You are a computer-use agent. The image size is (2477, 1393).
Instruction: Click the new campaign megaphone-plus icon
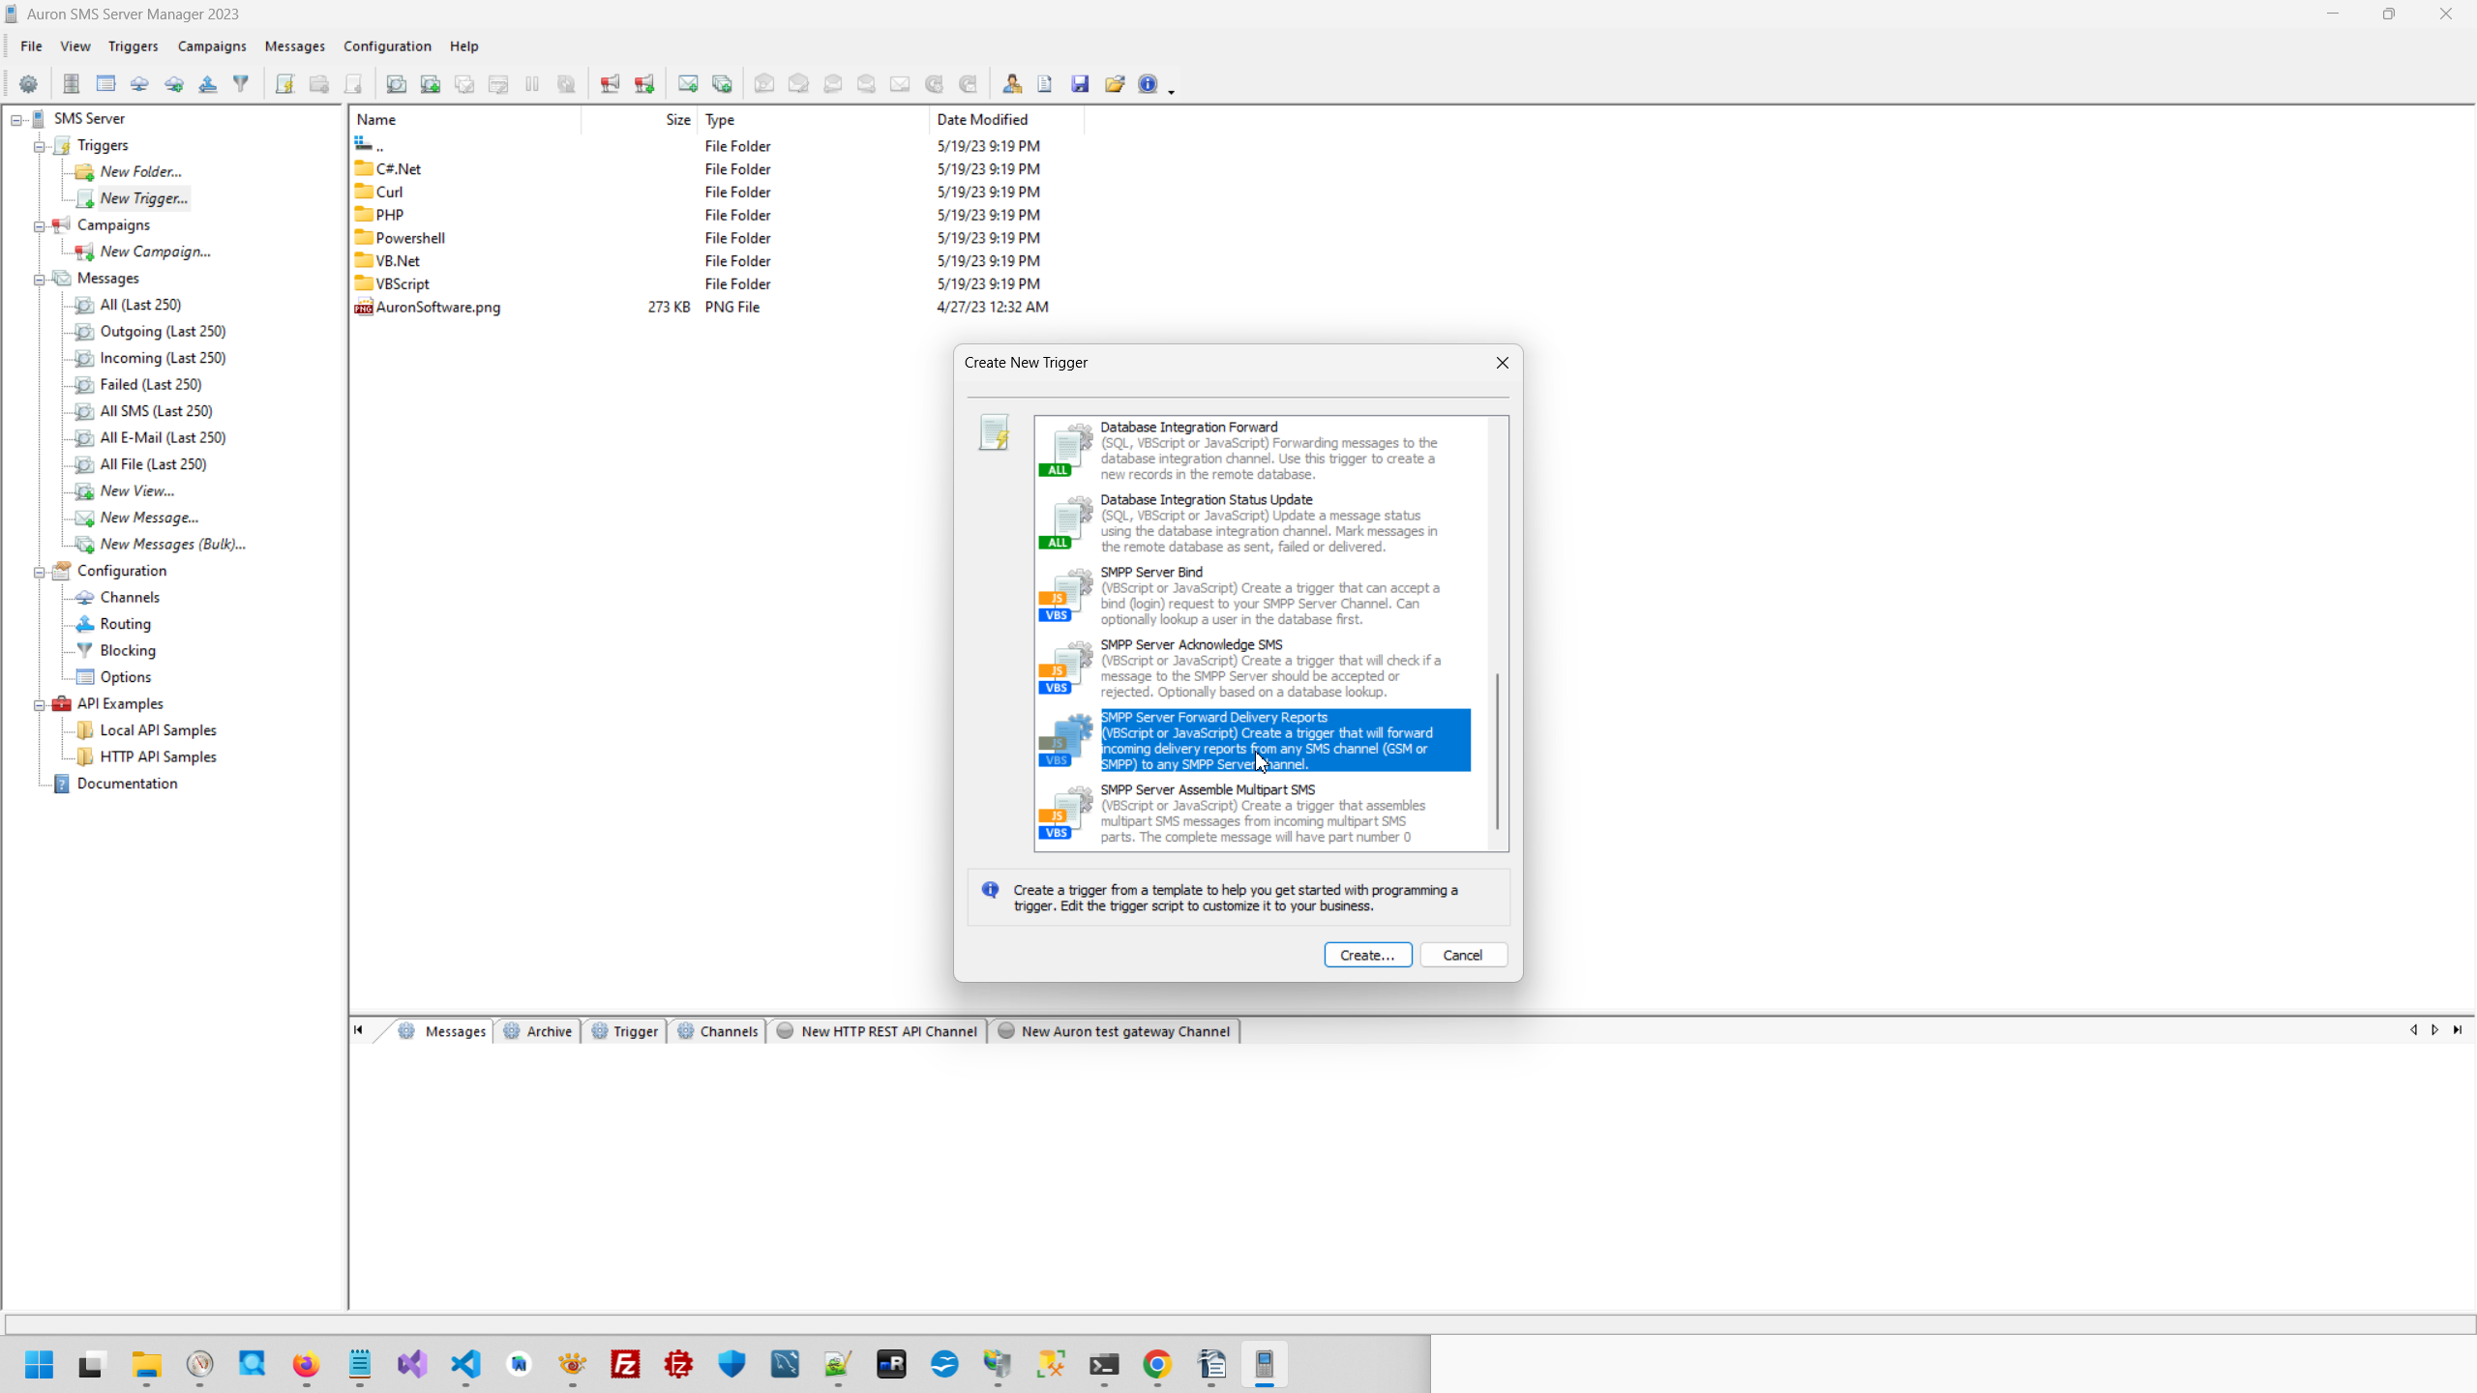[x=644, y=84]
